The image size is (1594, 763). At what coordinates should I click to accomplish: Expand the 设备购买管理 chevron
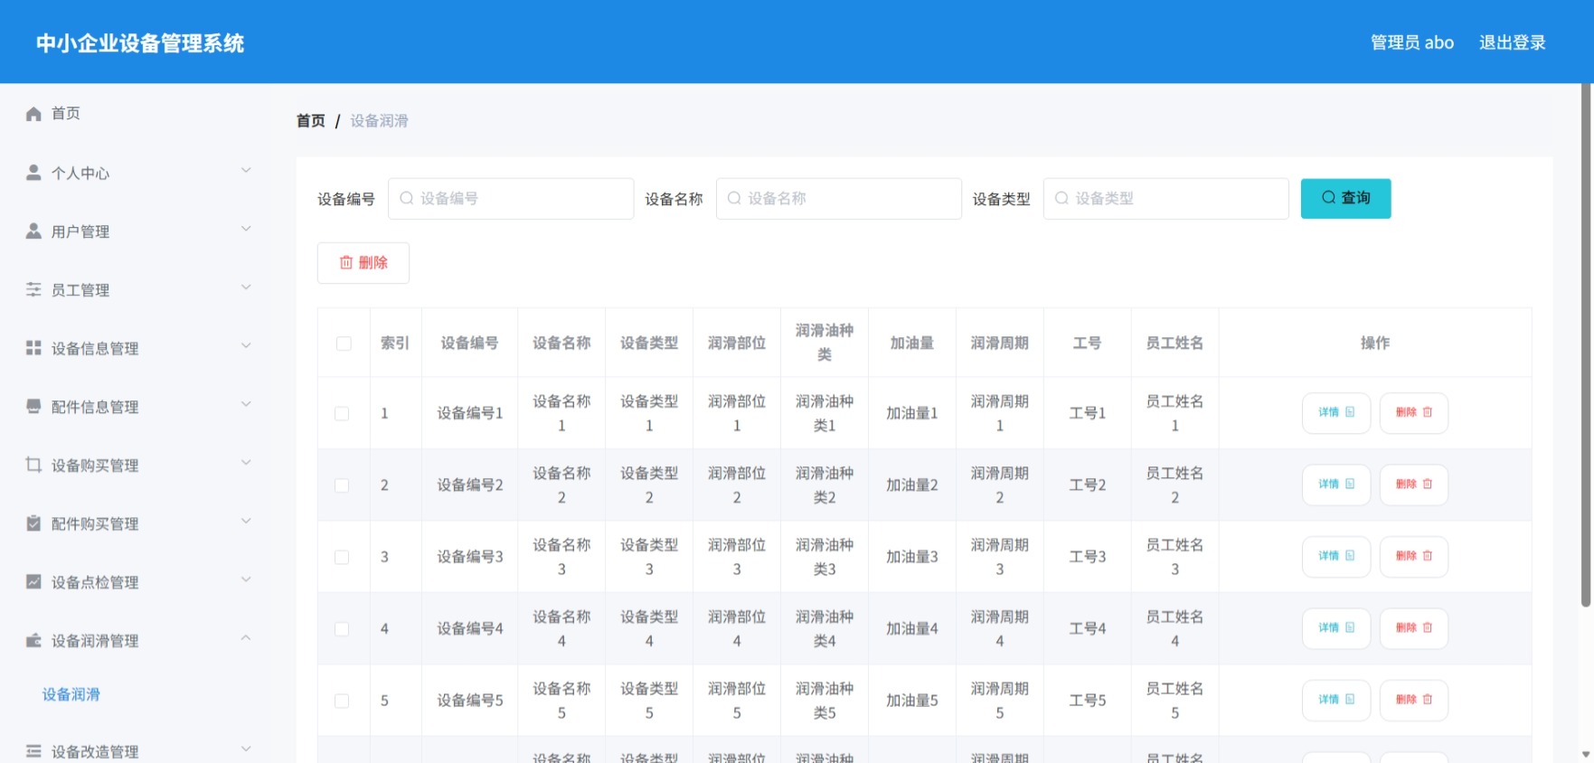point(246,463)
